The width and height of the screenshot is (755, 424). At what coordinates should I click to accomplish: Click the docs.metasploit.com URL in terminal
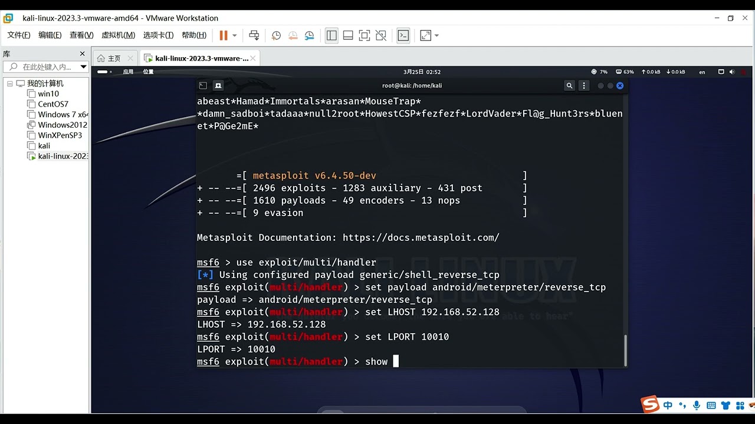421,238
